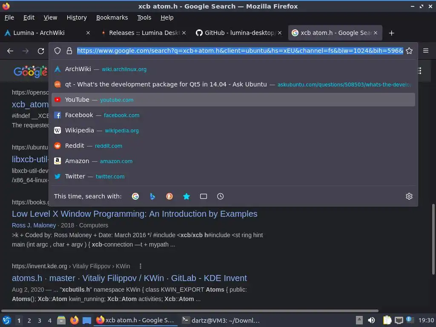Viewport: 436px width, 327px height.
Task: Open the Firefox hamburger menu
Action: click(426, 51)
